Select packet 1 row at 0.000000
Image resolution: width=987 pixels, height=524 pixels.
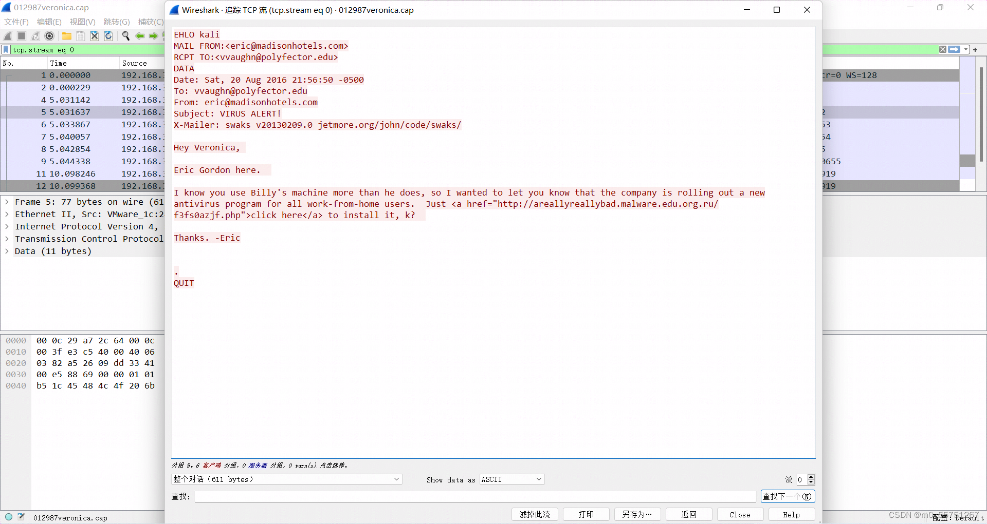(x=82, y=75)
